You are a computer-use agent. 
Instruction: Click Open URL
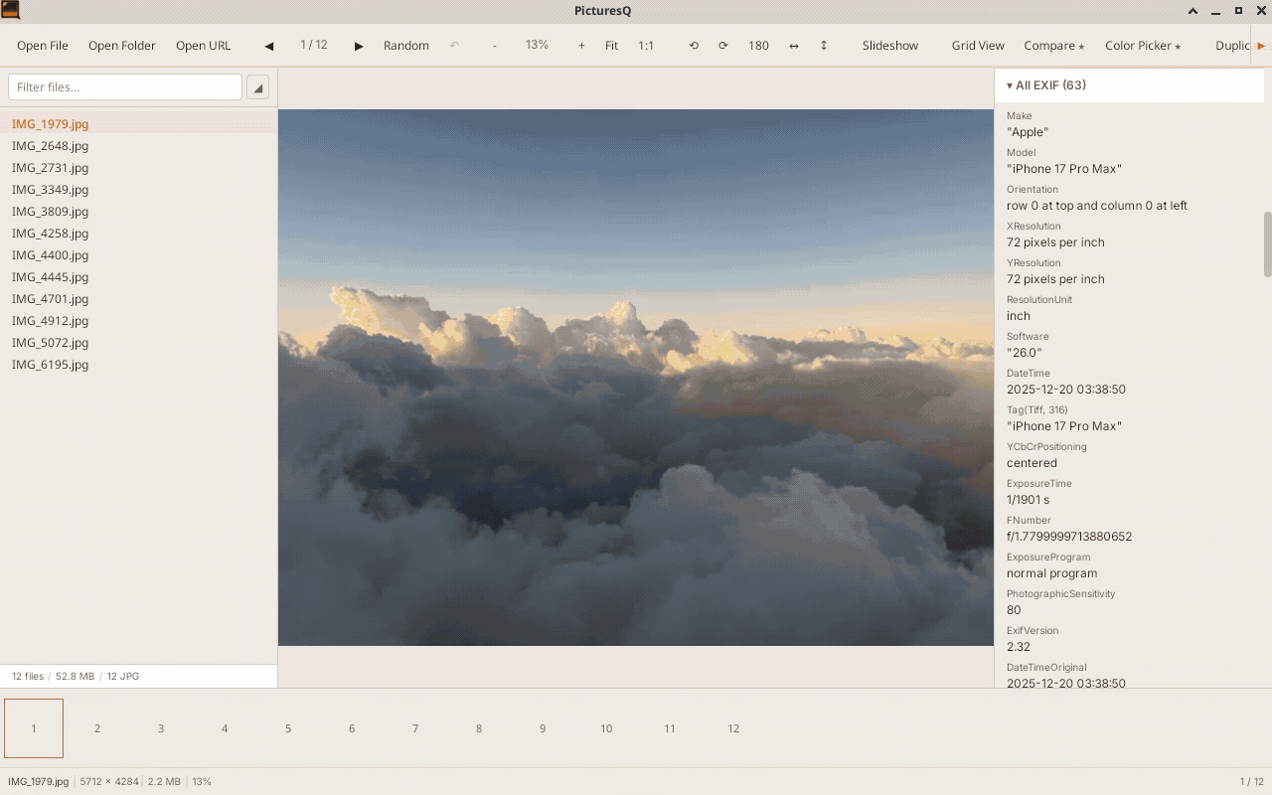coord(204,46)
